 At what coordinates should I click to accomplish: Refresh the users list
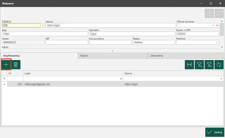pos(219,65)
